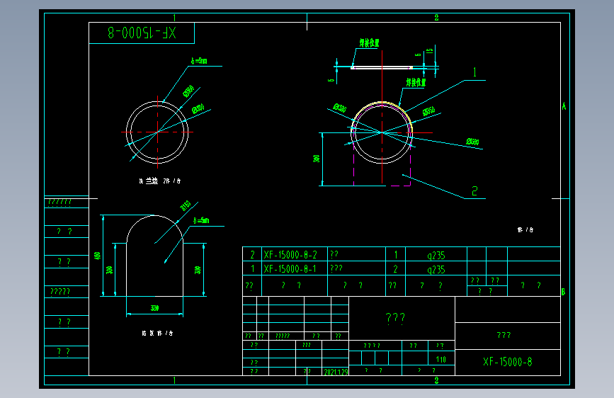Select zone number 1 on the top border
614x398 pixels.
(x=175, y=18)
